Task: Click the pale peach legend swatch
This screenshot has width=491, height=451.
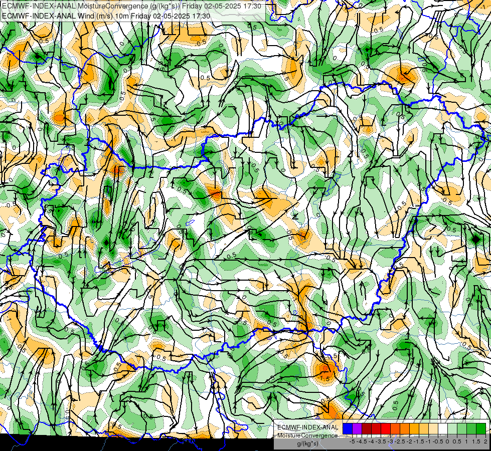Action: (433, 428)
